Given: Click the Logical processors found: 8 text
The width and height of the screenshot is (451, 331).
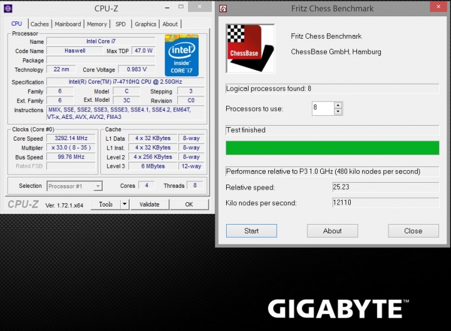Looking at the screenshot, I should 269,88.
